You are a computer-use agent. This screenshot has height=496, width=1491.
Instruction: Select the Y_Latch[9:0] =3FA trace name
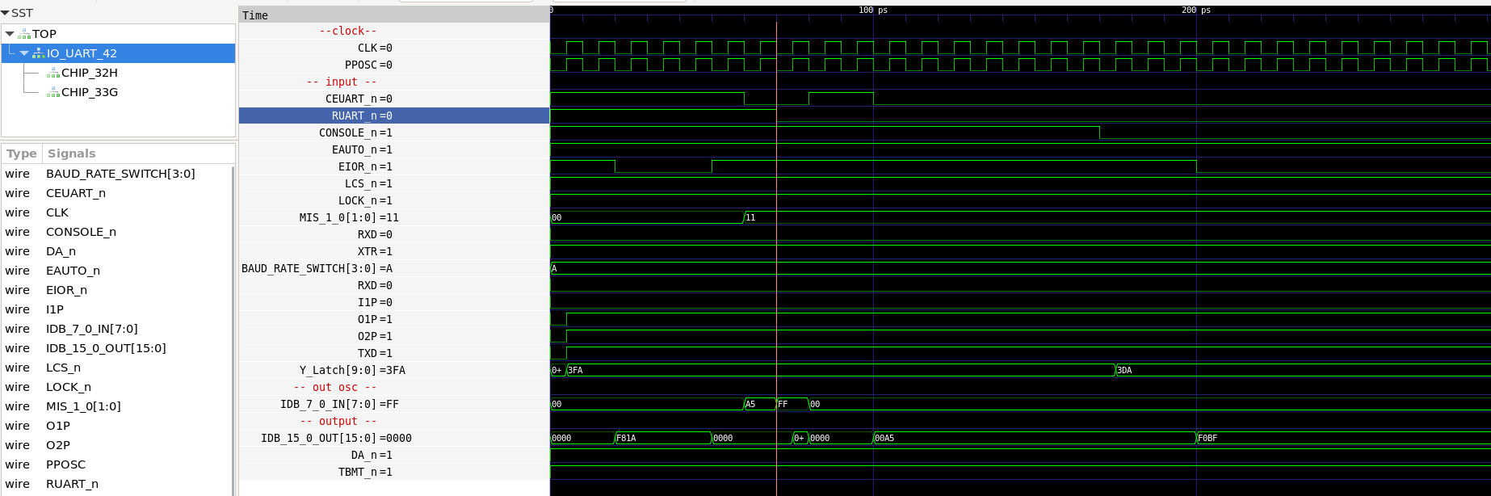pyautogui.click(x=352, y=370)
